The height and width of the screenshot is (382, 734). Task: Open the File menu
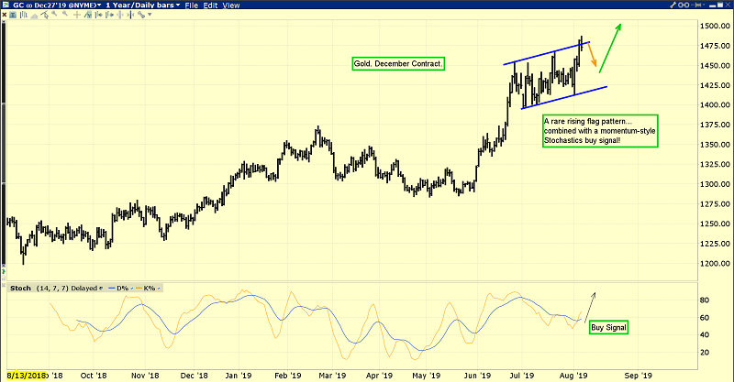point(191,5)
